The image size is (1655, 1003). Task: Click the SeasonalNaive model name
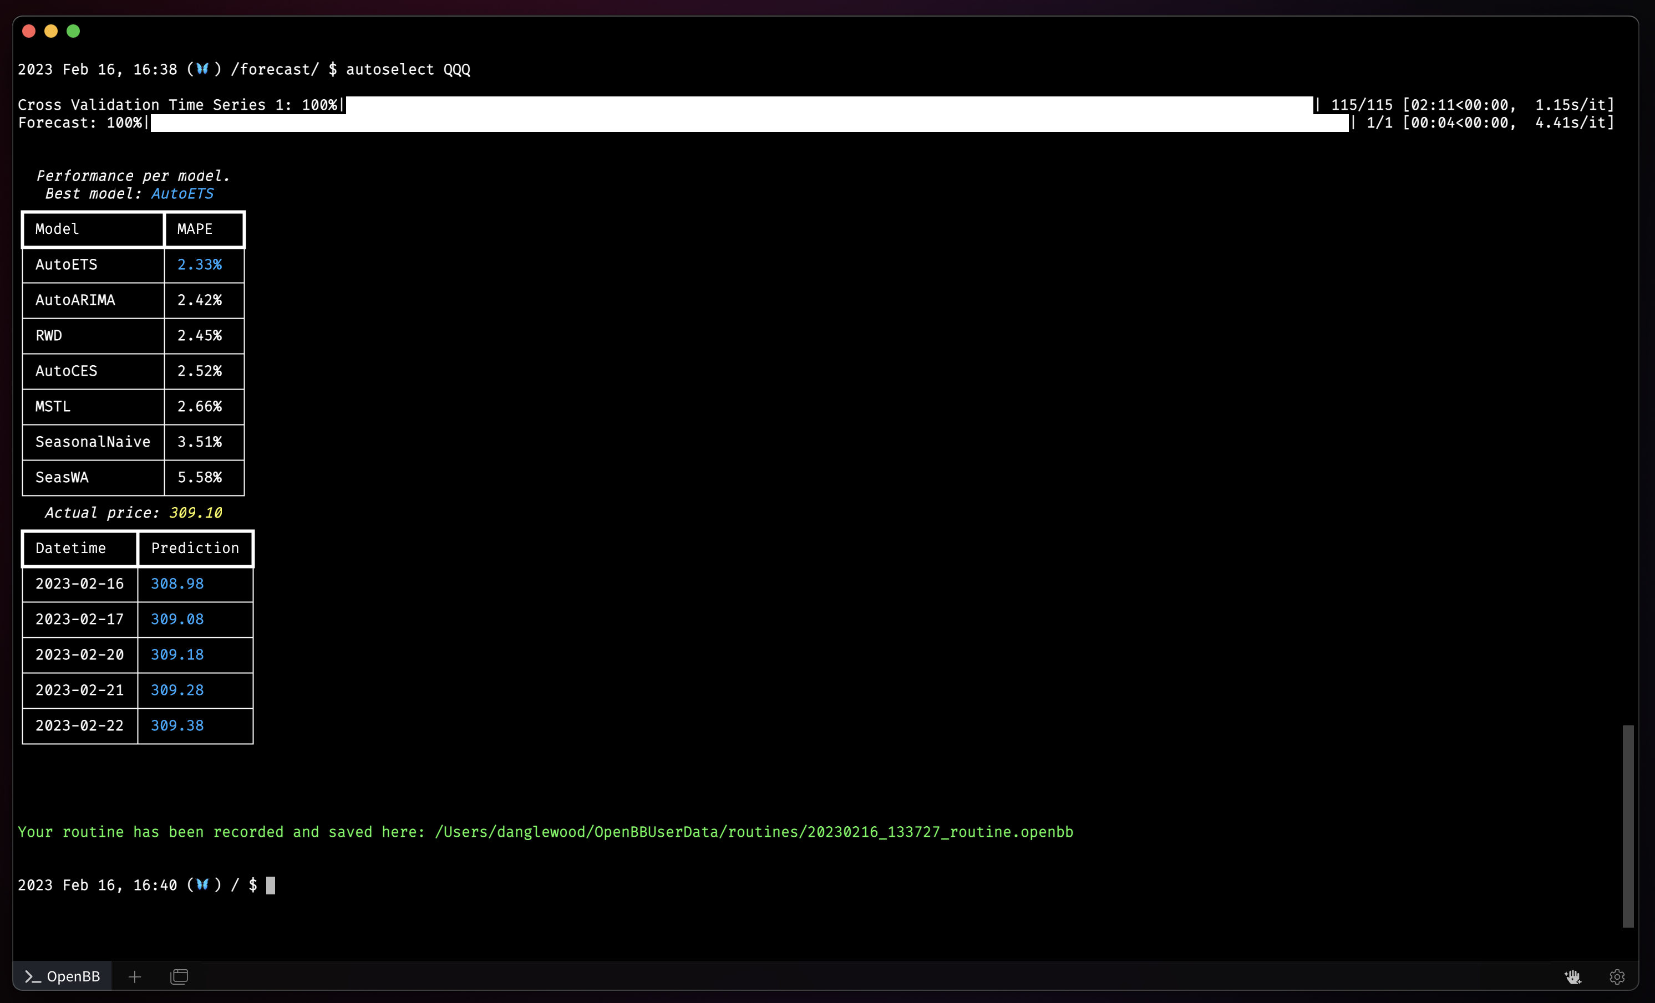(93, 442)
